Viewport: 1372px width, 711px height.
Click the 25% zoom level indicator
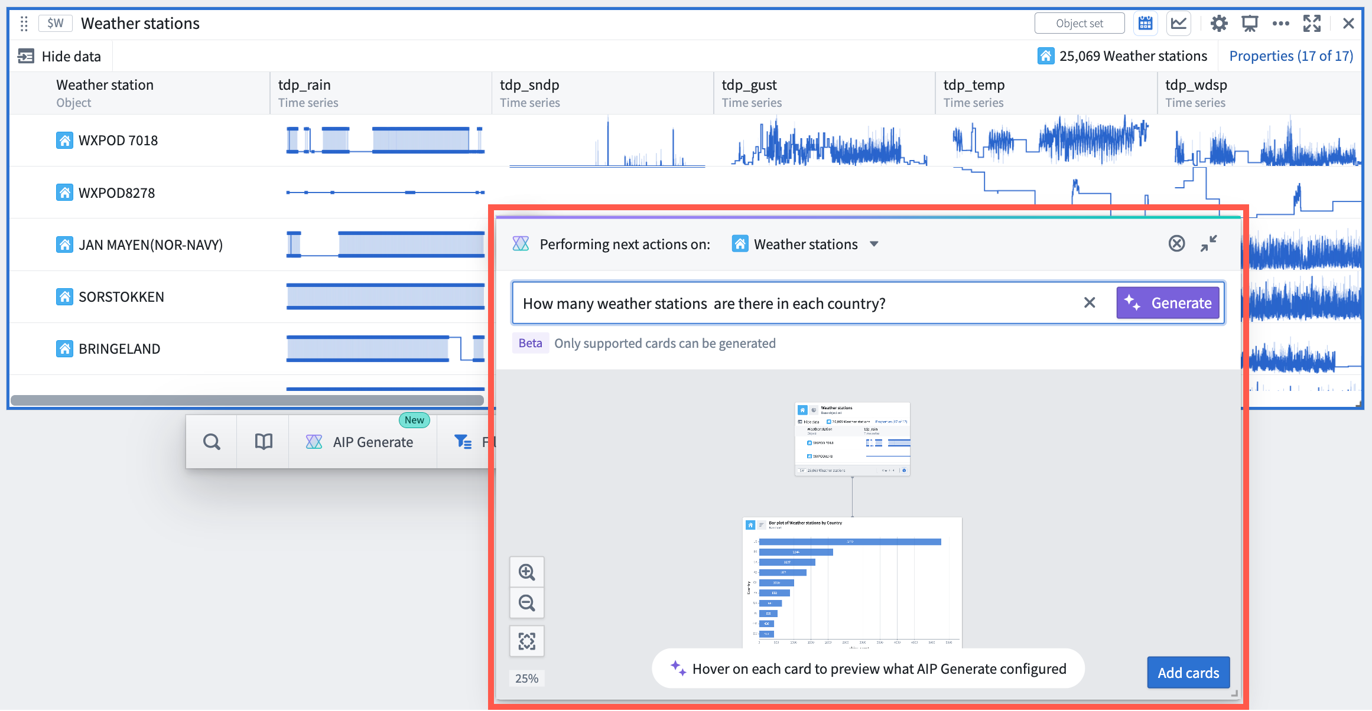pos(526,678)
